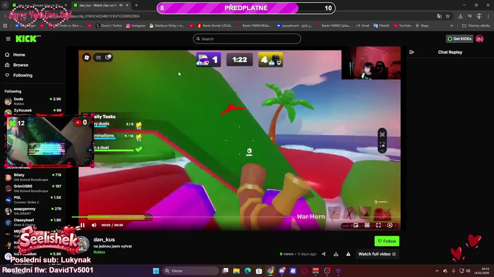Open Instagram bookmark

[135, 26]
